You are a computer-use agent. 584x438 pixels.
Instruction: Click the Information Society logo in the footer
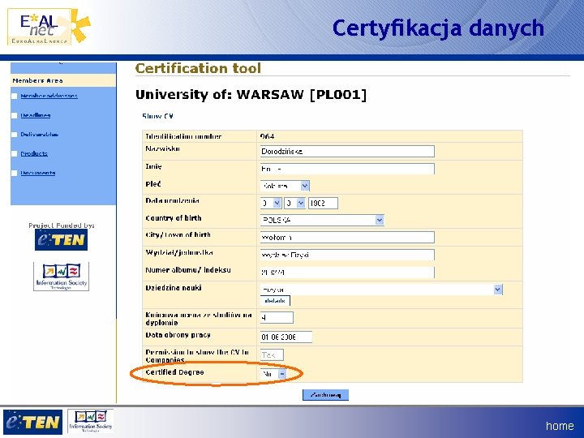coord(91,421)
